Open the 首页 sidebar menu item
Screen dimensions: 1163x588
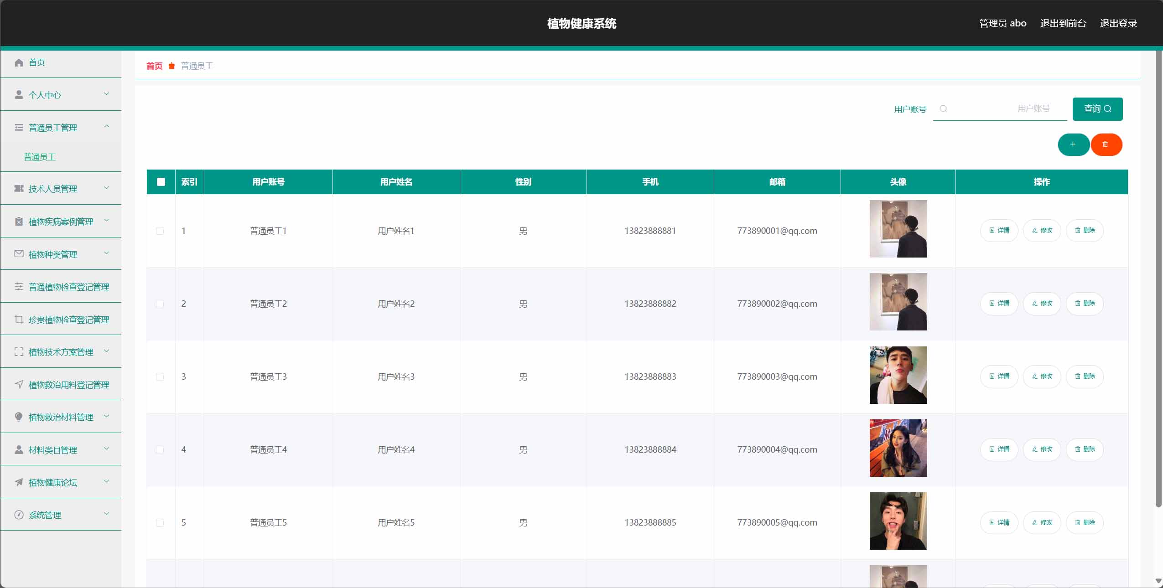(x=61, y=62)
